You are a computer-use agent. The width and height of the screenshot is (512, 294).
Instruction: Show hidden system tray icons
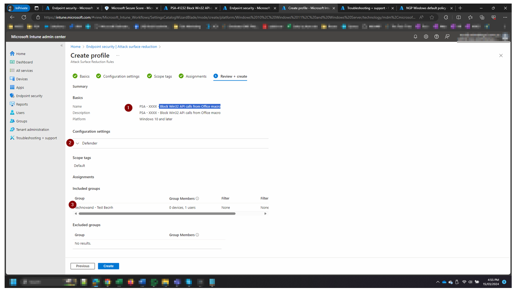point(438,282)
